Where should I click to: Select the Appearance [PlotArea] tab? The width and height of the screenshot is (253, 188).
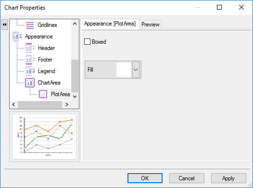[x=110, y=24]
